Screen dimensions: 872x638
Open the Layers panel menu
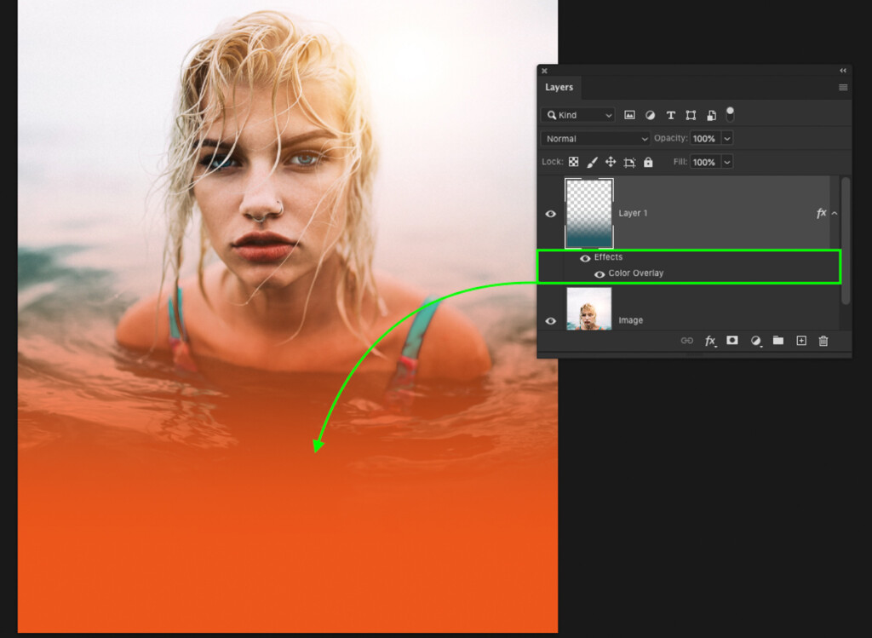[843, 88]
